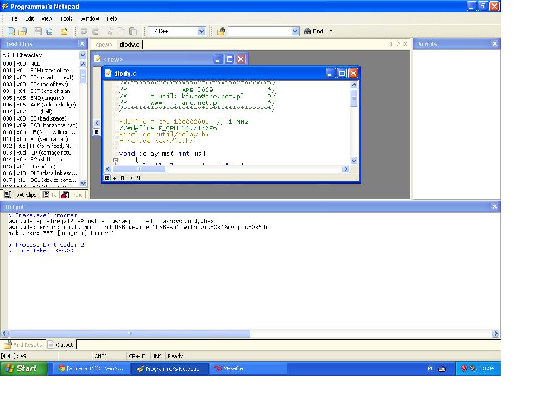Screen dimensions: 556x417
Task: Click the Save All toolbar icon
Action: (x=49, y=31)
